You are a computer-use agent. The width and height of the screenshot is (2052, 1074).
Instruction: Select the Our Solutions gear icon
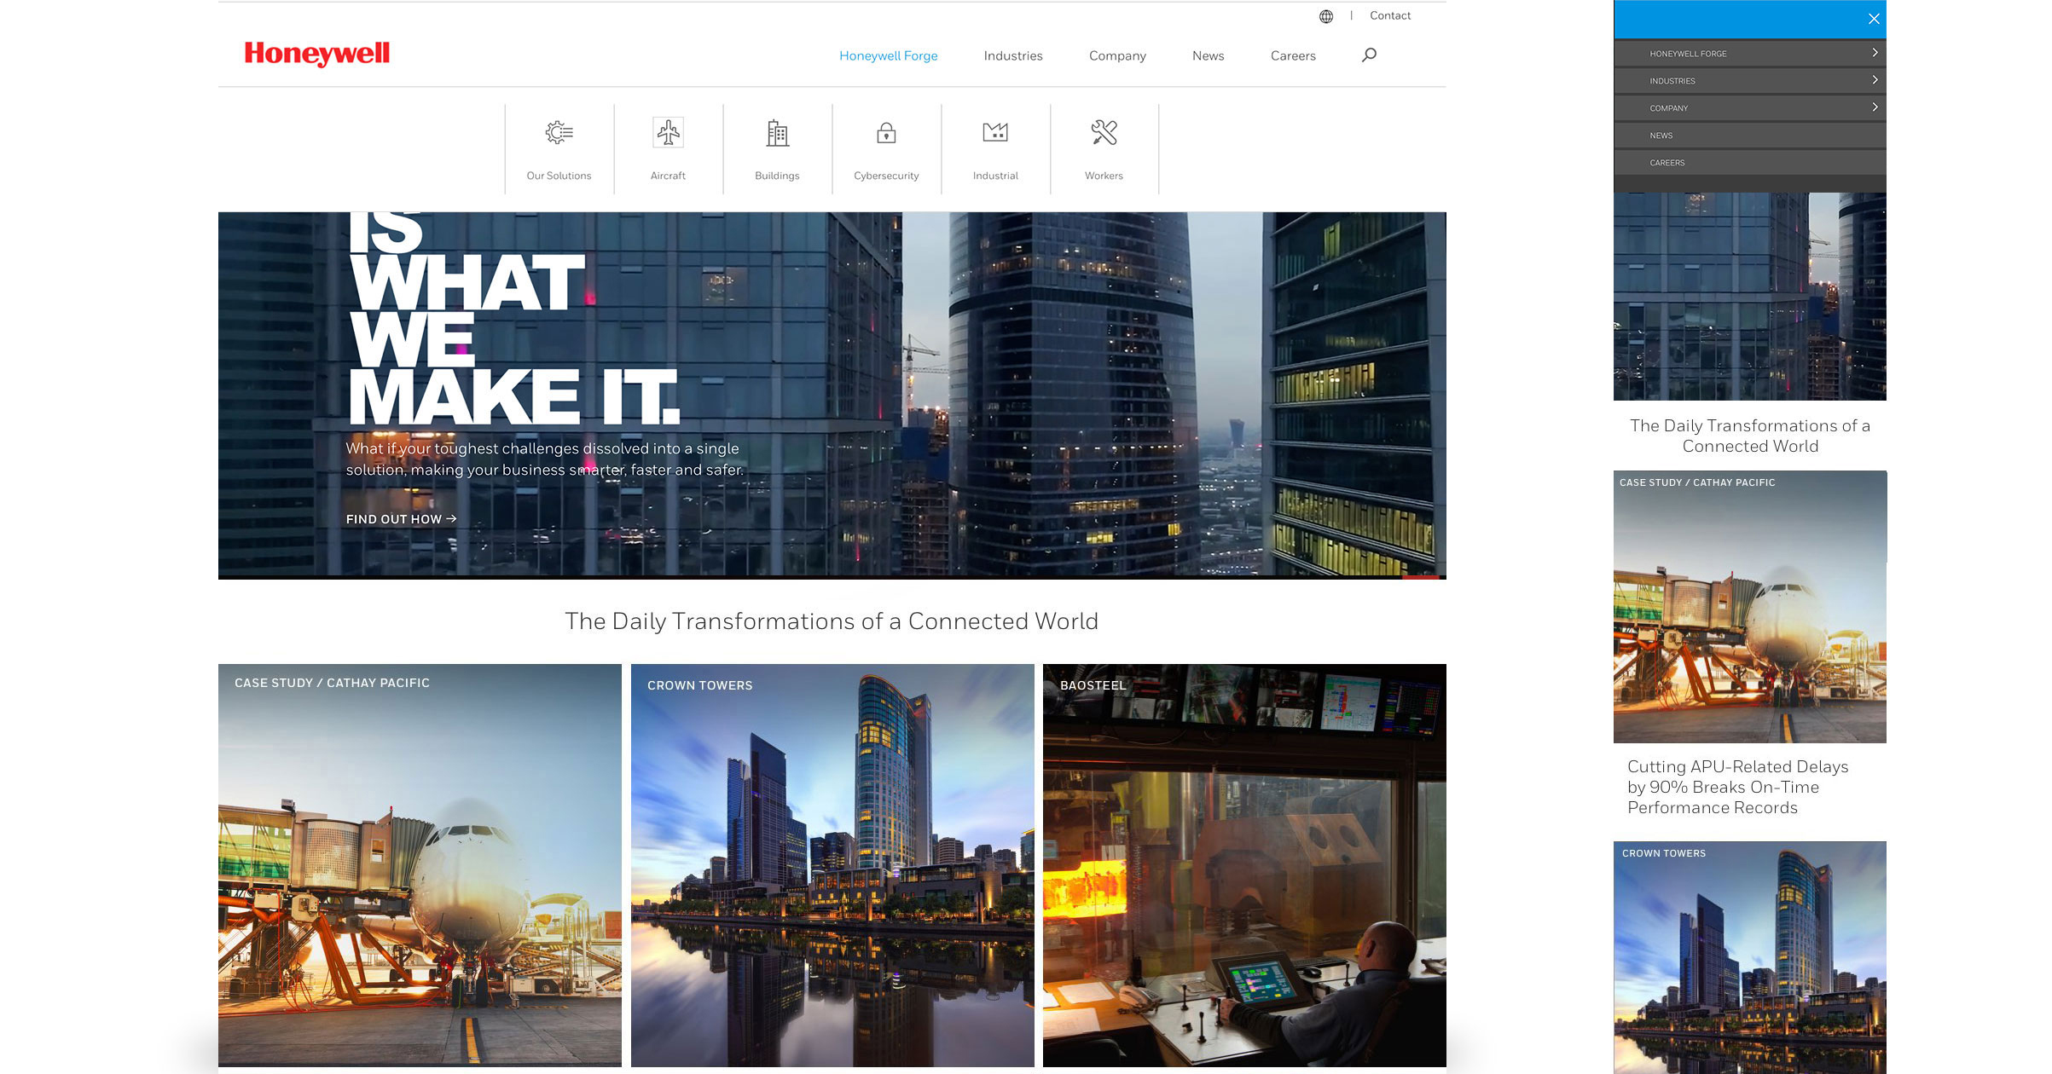pyautogui.click(x=559, y=133)
